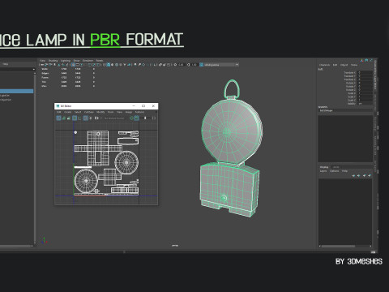Open the Options menu in Layer Editor
Viewport: 389px width, 292px height.
pos(334,171)
